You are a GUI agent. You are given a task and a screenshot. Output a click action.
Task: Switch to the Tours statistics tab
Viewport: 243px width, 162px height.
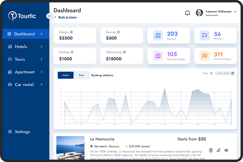coord(82,75)
